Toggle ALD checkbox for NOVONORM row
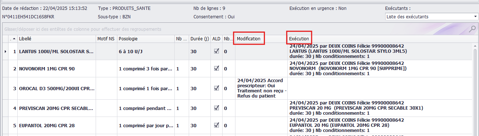This screenshot has width=479, height=136. (x=217, y=69)
